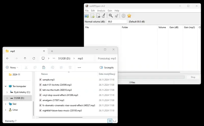Click 512GB (D:) in breadcrumb path
The width and height of the screenshot is (204, 126).
pos(64,58)
